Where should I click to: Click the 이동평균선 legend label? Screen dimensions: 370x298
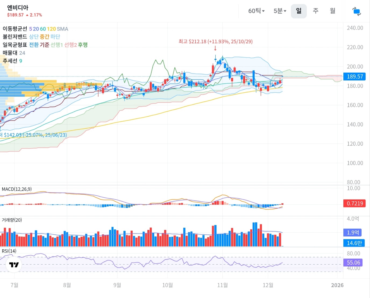point(15,29)
